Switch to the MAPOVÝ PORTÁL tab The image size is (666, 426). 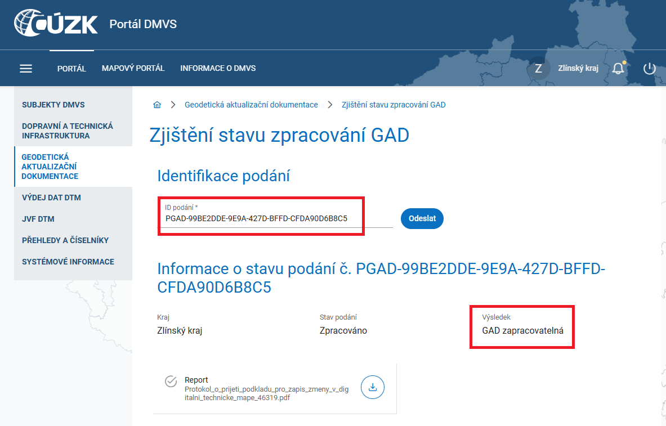click(133, 68)
